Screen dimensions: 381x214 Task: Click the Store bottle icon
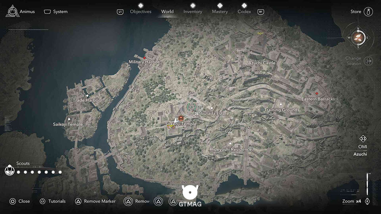tap(368, 12)
